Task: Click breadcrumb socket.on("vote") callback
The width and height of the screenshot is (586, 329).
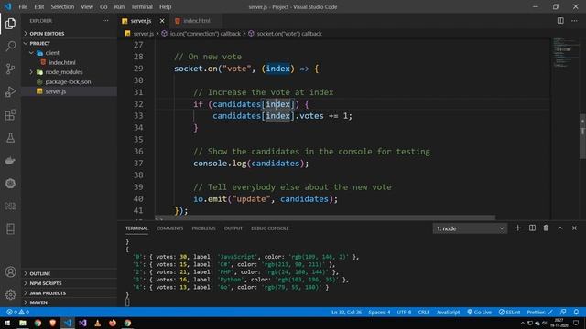Action: (285, 34)
